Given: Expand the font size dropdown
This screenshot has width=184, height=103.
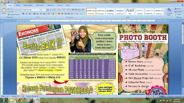Looking at the screenshot, I should coord(45,10).
